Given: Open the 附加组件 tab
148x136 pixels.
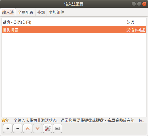Looking at the screenshot, I should (x=56, y=12).
